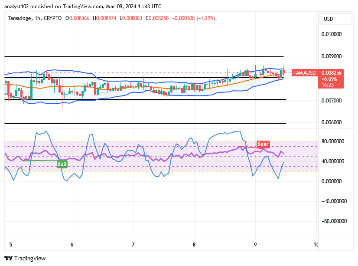358x266 pixels.
Task: Click date 9 on the time axis
Action: (x=255, y=245)
